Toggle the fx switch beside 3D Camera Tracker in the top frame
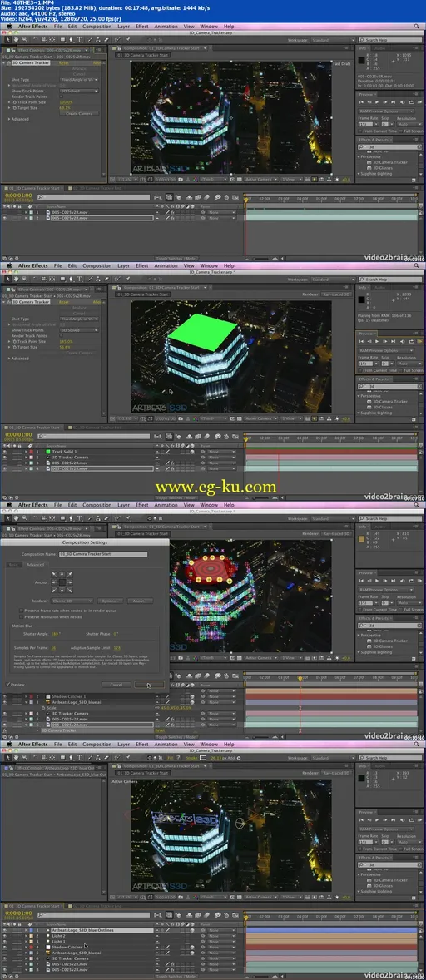Screen dimensions: 426x980 pyautogui.click(x=7, y=63)
